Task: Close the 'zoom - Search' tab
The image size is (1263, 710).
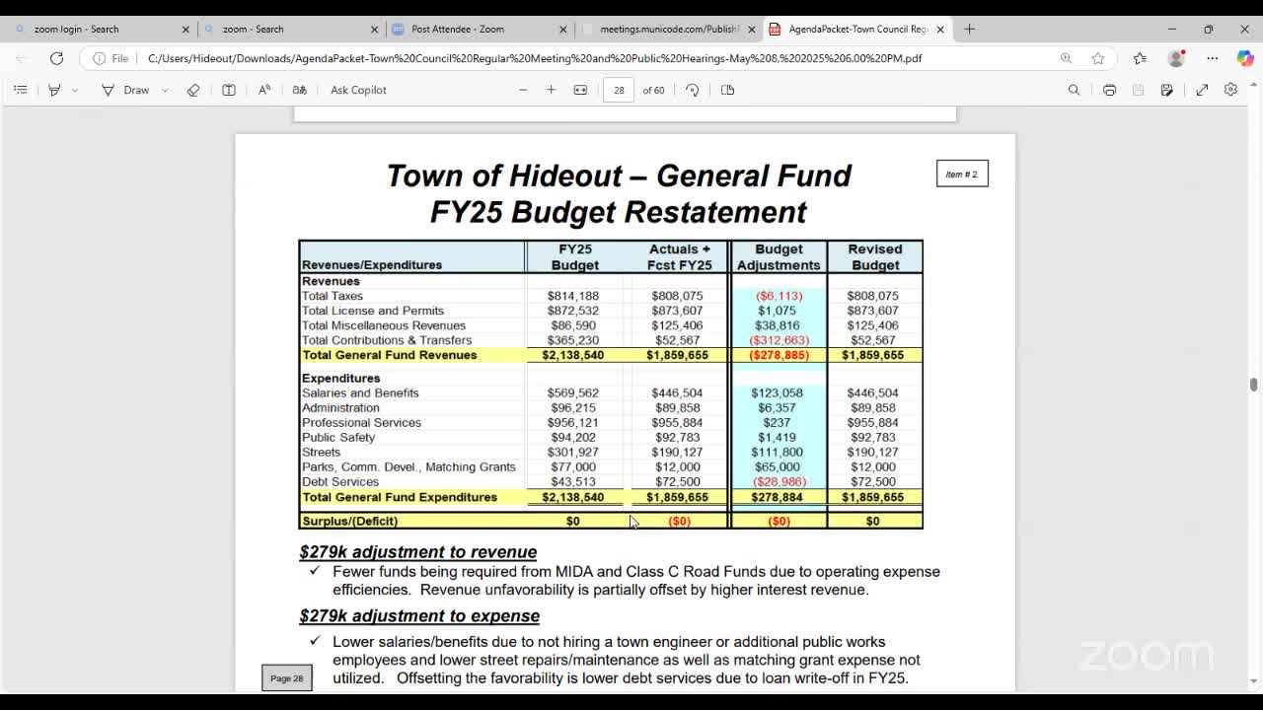Action: (374, 30)
